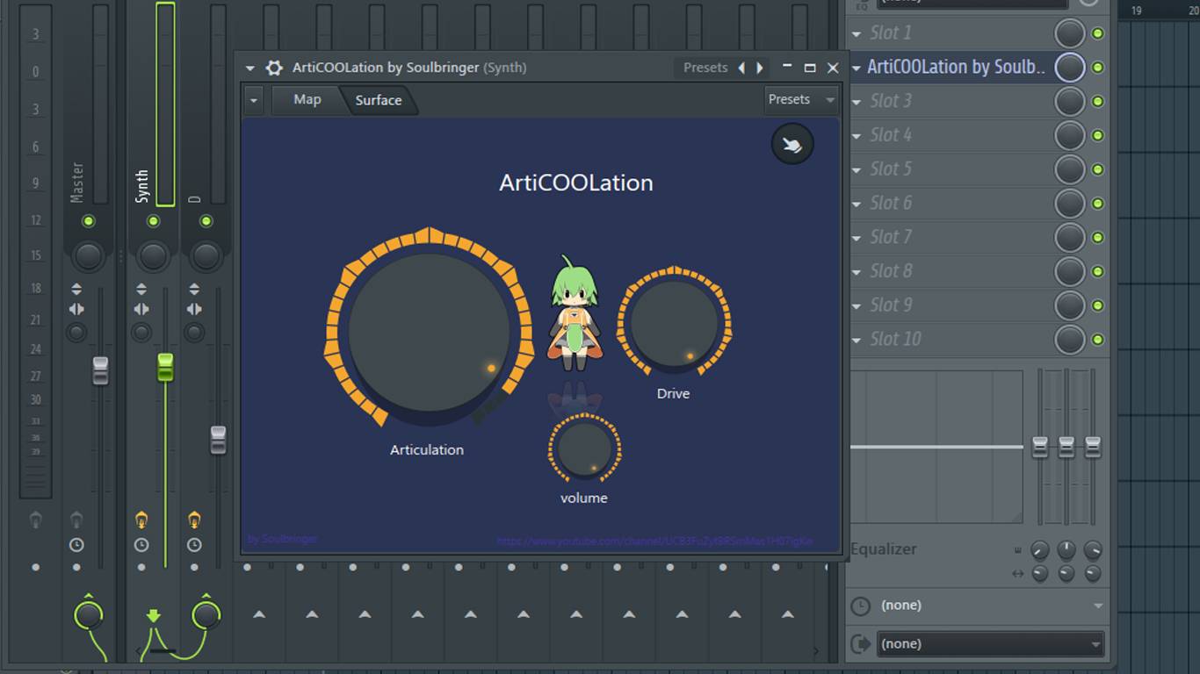This screenshot has height=674, width=1200.
Task: Arm the Synth track for recording
Action: [x=141, y=520]
